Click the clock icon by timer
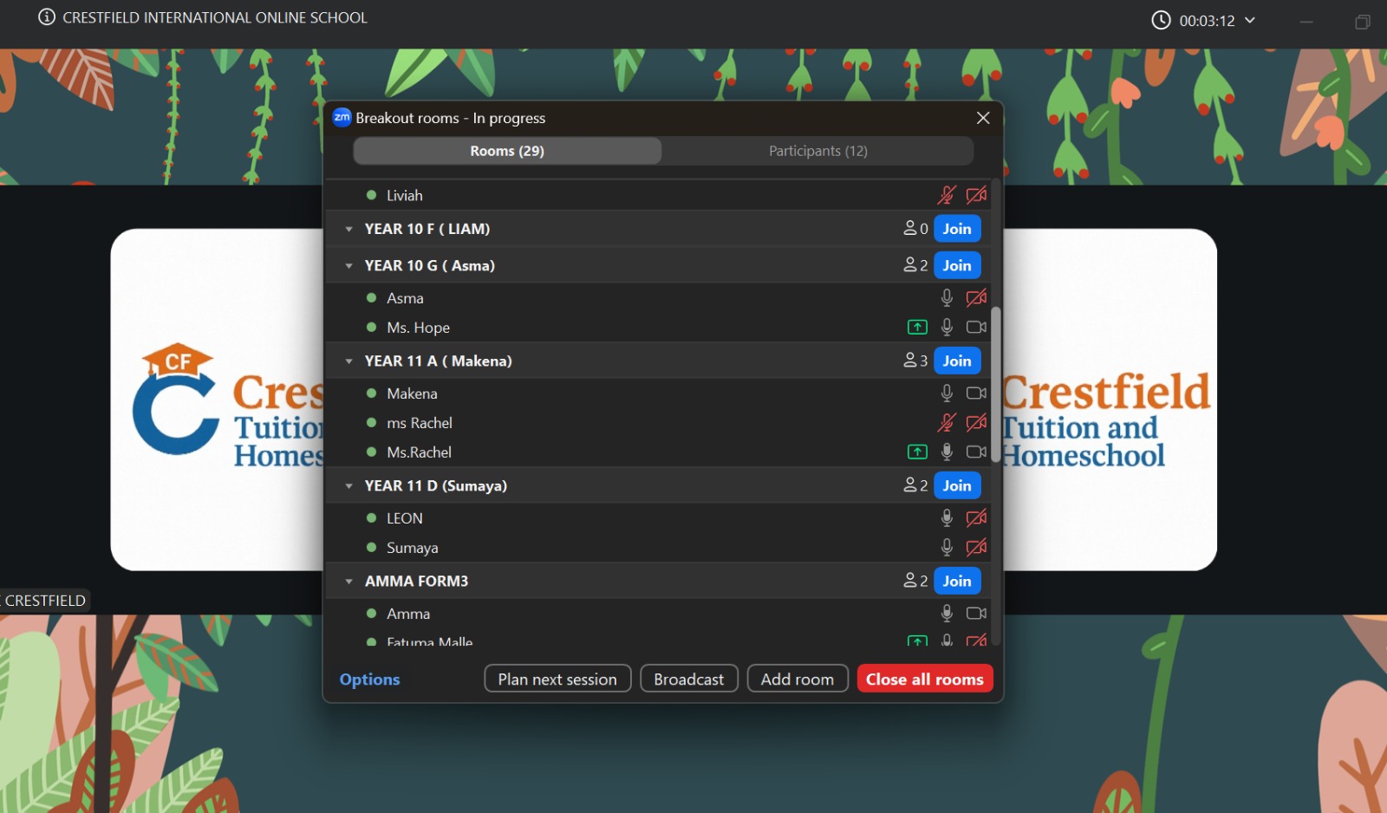The image size is (1387, 813). coord(1161,20)
